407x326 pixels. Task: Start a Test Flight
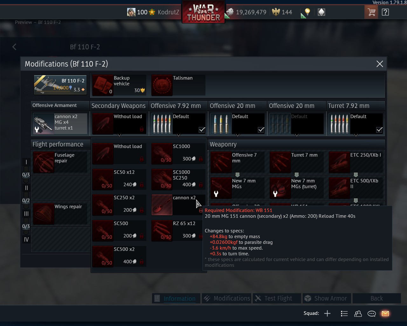click(x=277, y=298)
